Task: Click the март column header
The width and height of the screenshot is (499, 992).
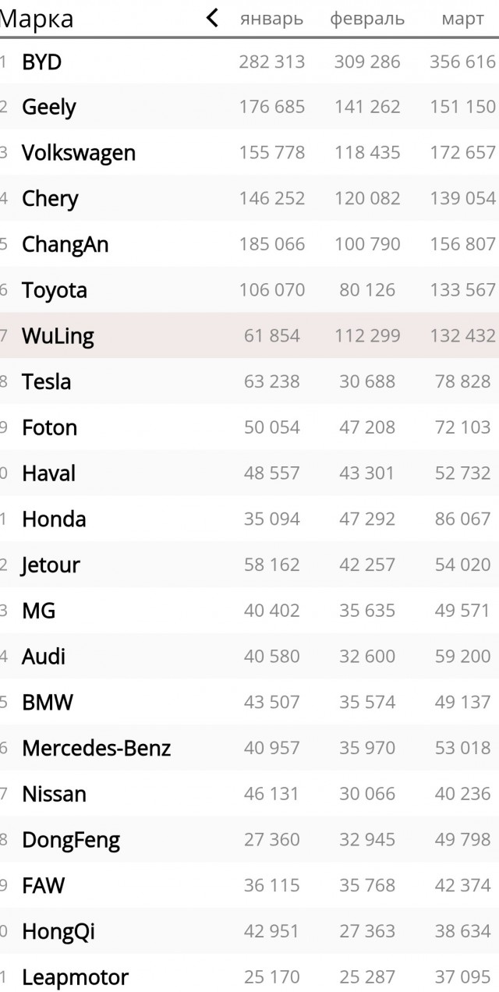Action: pos(462,19)
